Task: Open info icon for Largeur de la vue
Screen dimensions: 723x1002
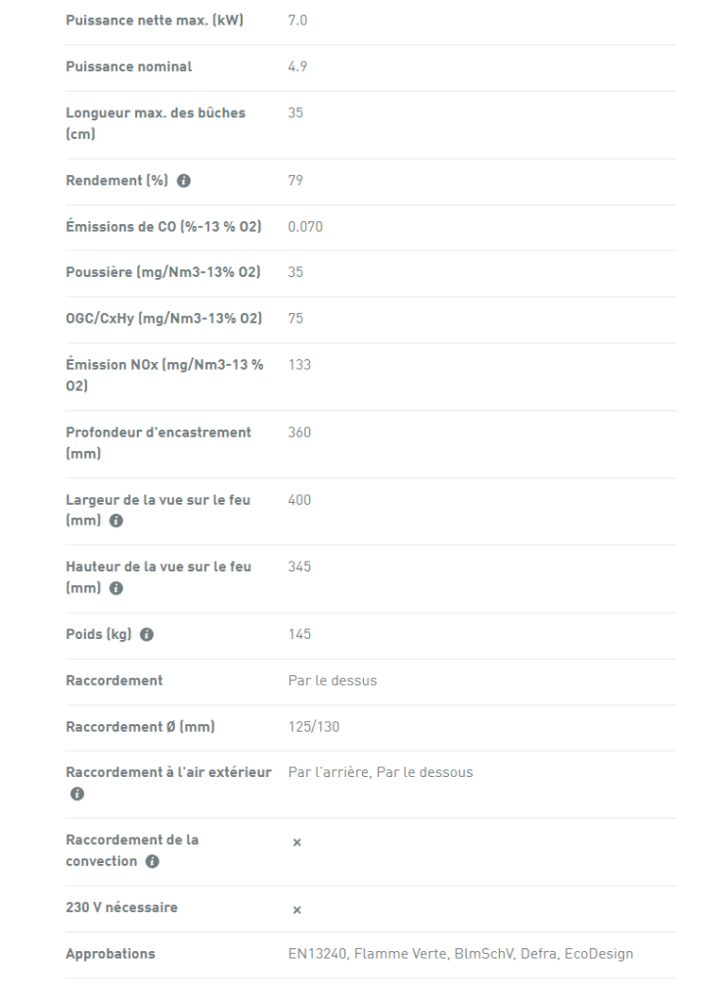Action: [x=115, y=521]
